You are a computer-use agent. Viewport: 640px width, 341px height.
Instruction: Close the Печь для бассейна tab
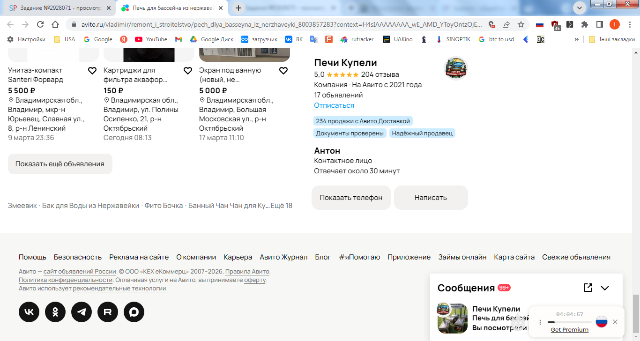(220, 8)
